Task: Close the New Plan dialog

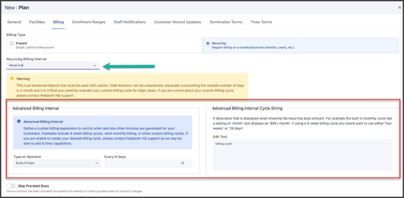Action: click(x=399, y=7)
